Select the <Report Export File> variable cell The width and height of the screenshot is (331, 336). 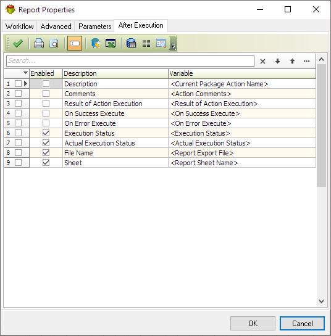tap(242, 153)
